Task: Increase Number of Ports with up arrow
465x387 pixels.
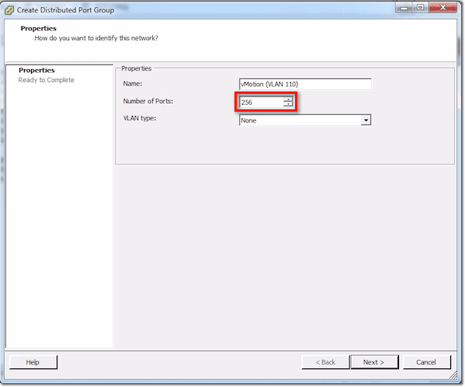Action: (x=288, y=99)
